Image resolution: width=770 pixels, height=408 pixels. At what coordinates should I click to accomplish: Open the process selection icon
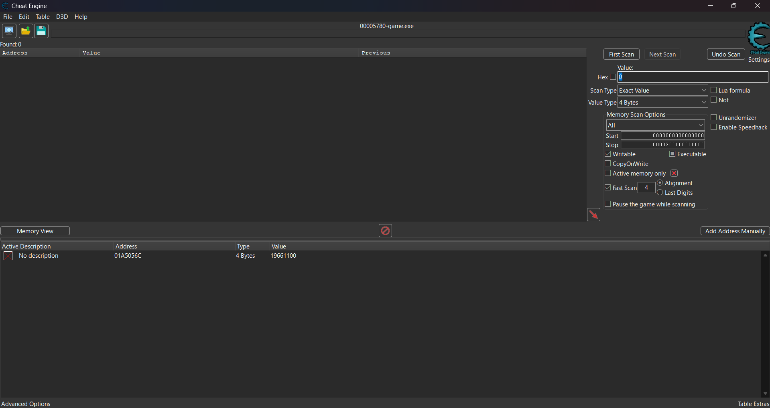pyautogui.click(x=9, y=31)
